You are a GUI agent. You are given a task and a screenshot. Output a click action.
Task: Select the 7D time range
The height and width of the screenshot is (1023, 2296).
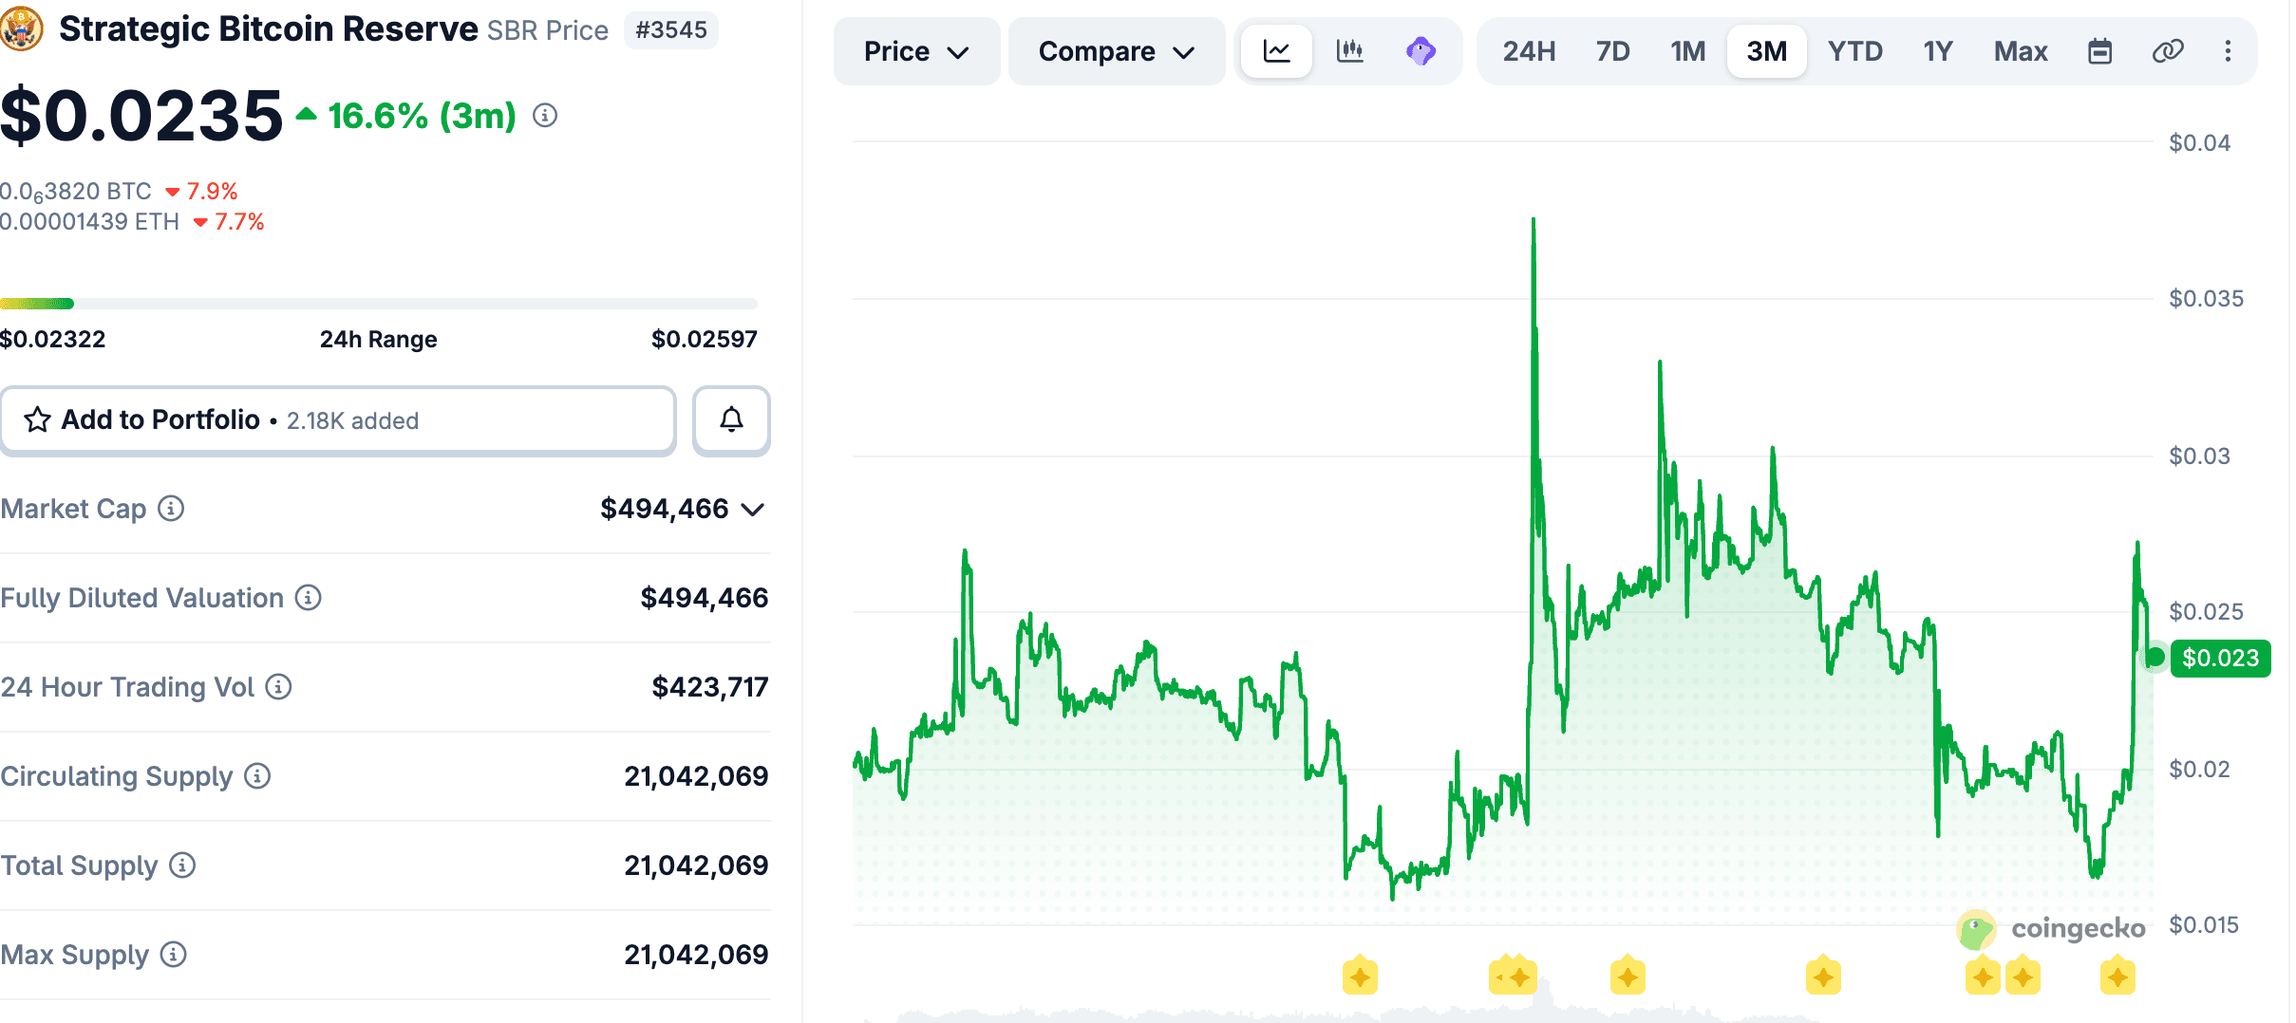pos(1612,51)
